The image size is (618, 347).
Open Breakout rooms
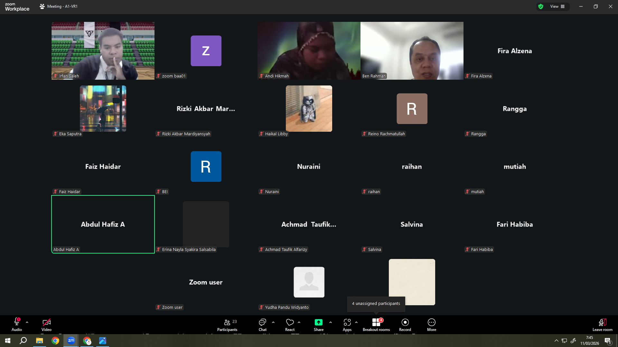376,325
